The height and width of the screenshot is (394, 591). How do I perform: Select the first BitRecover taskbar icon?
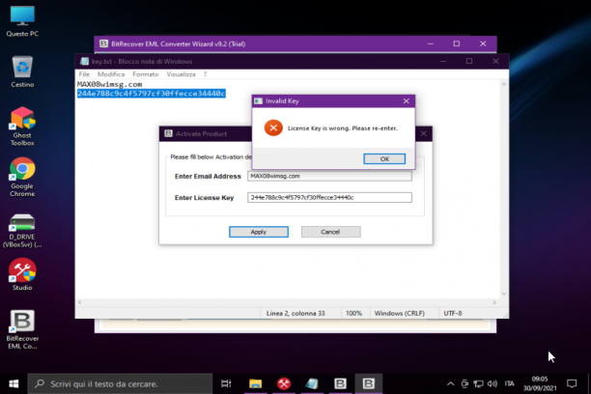coord(340,383)
